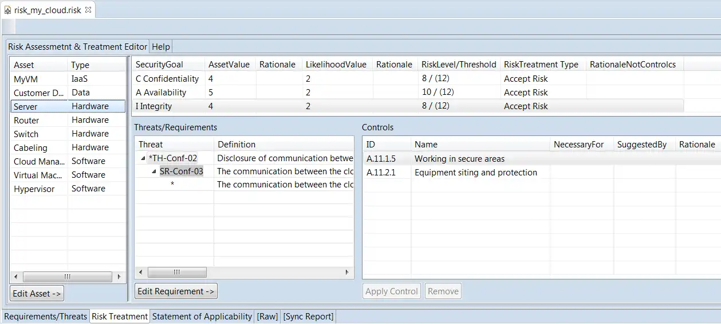Viewport: 721px width, 324px height.
Task: Click the Edit Asset button
Action: [x=37, y=293]
